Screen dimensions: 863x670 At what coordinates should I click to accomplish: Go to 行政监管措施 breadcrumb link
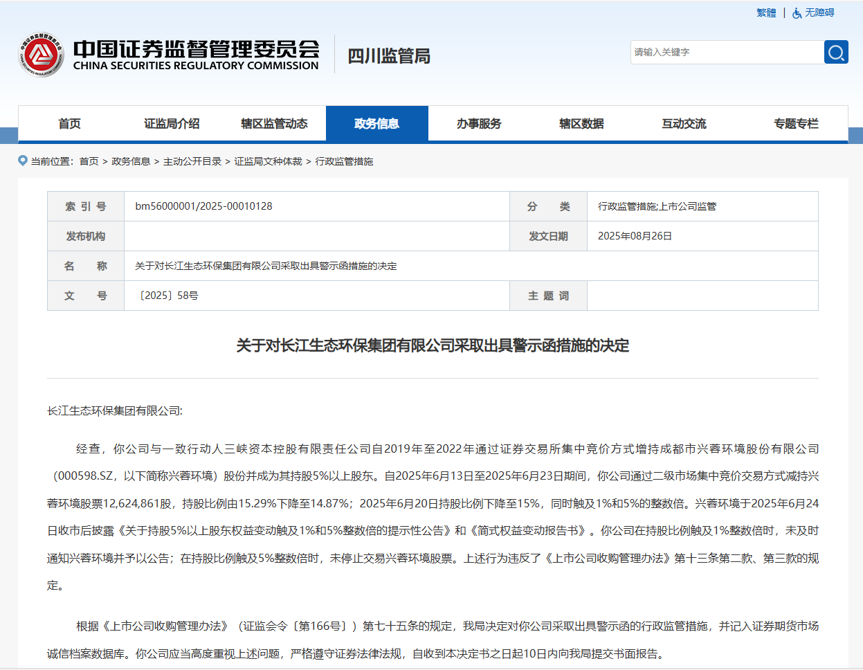click(x=344, y=161)
